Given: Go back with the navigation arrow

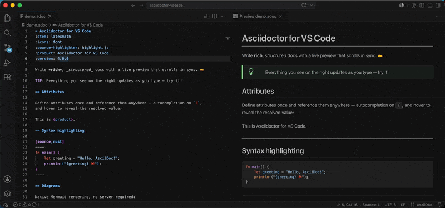Looking at the screenshot, I should tap(133, 6).
